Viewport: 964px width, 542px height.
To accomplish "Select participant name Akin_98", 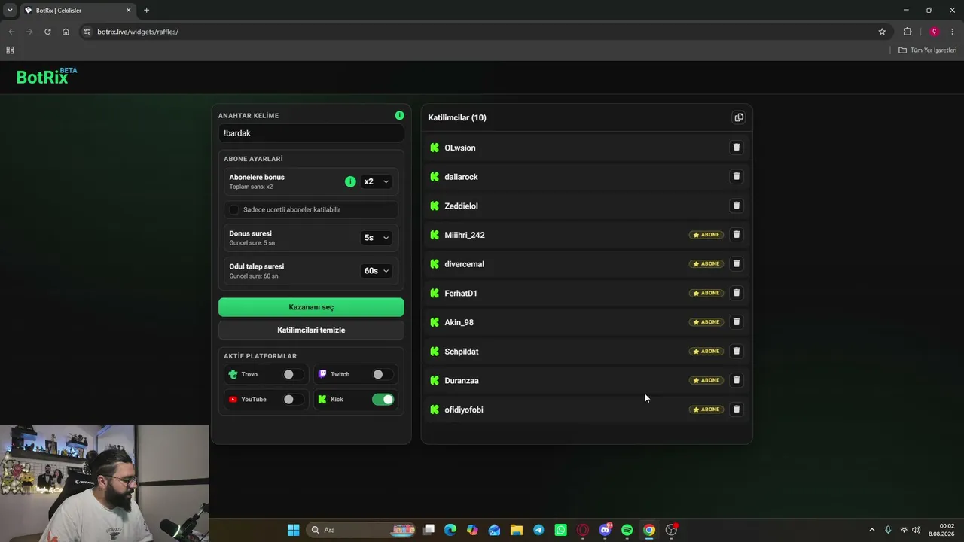I will tap(459, 322).
